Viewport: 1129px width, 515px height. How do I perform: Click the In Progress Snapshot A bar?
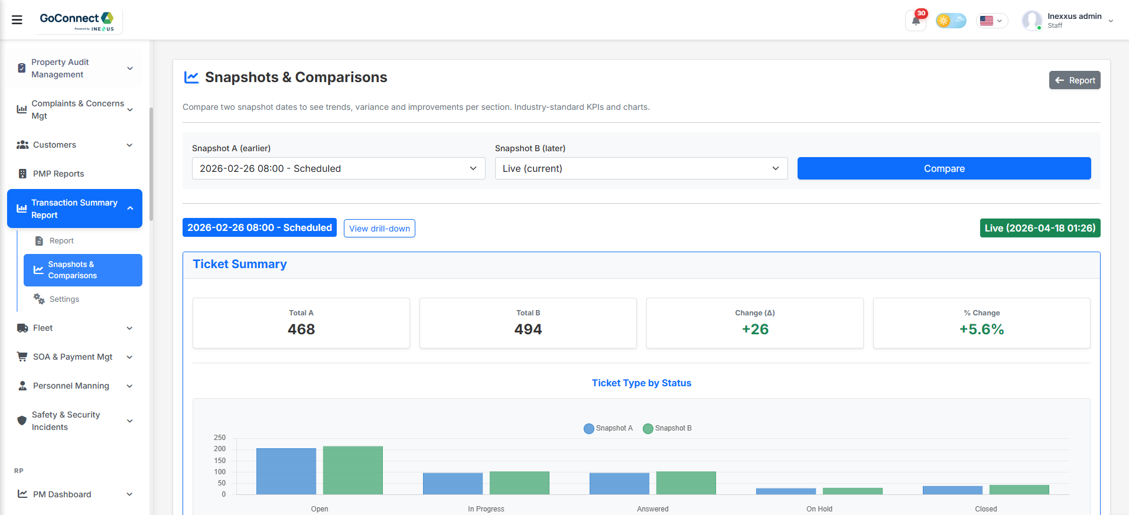click(453, 484)
